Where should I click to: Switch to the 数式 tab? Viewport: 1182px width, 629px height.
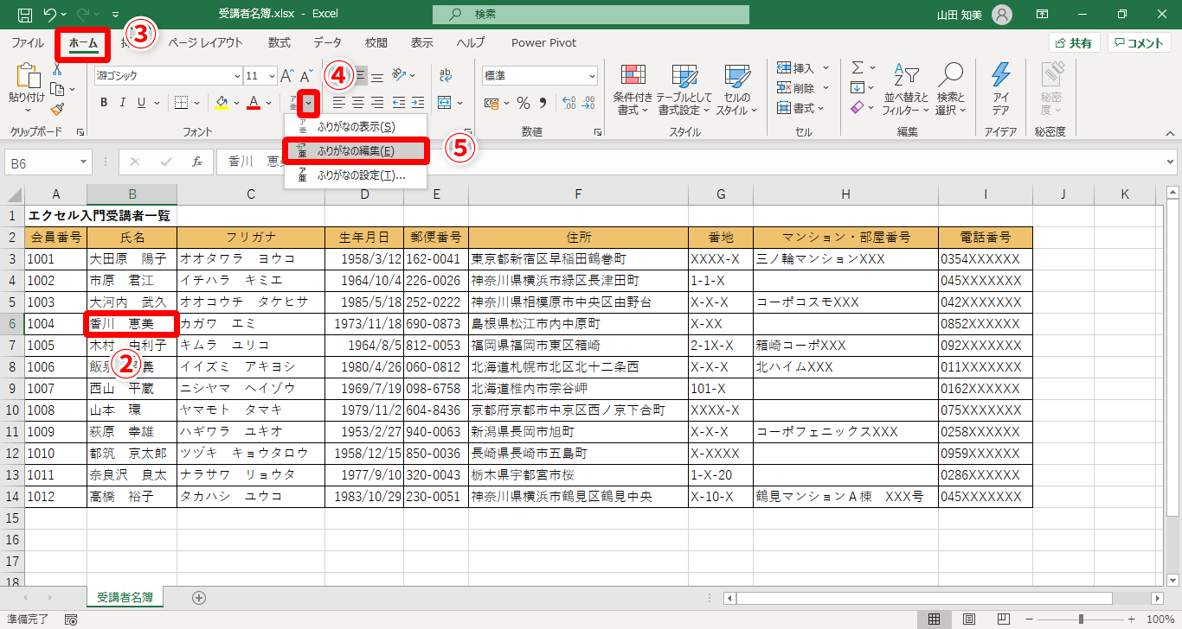pos(279,43)
